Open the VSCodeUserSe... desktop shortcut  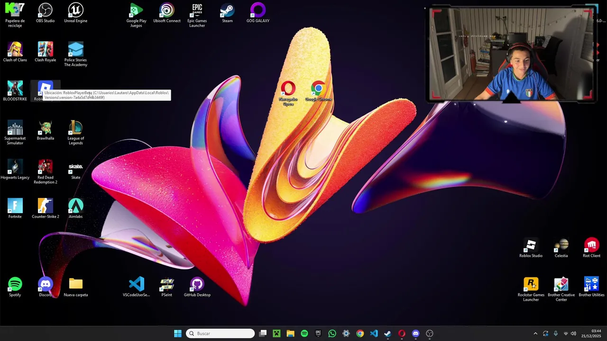(137, 287)
